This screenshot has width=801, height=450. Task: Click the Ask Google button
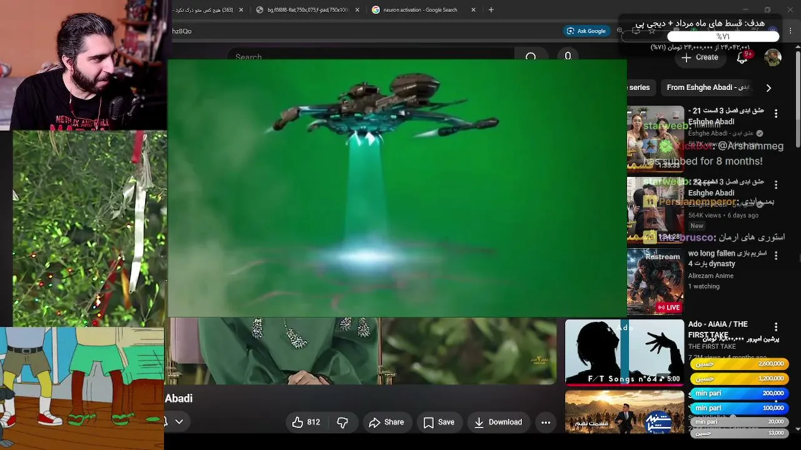pyautogui.click(x=586, y=31)
